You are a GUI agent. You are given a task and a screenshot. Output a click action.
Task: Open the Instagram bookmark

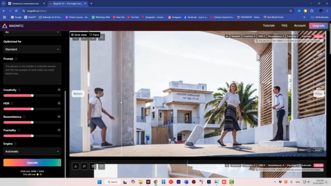174,17
